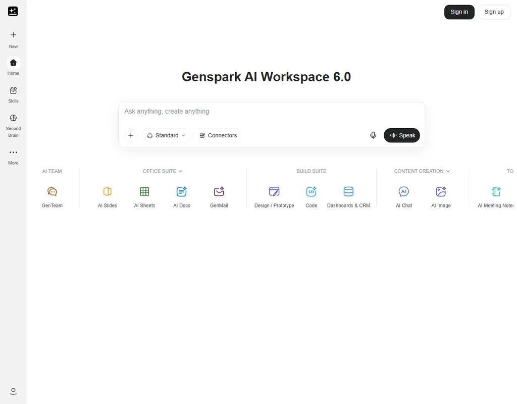Open the Skills section
Image resolution: width=517 pixels, height=404 pixels.
tap(13, 94)
